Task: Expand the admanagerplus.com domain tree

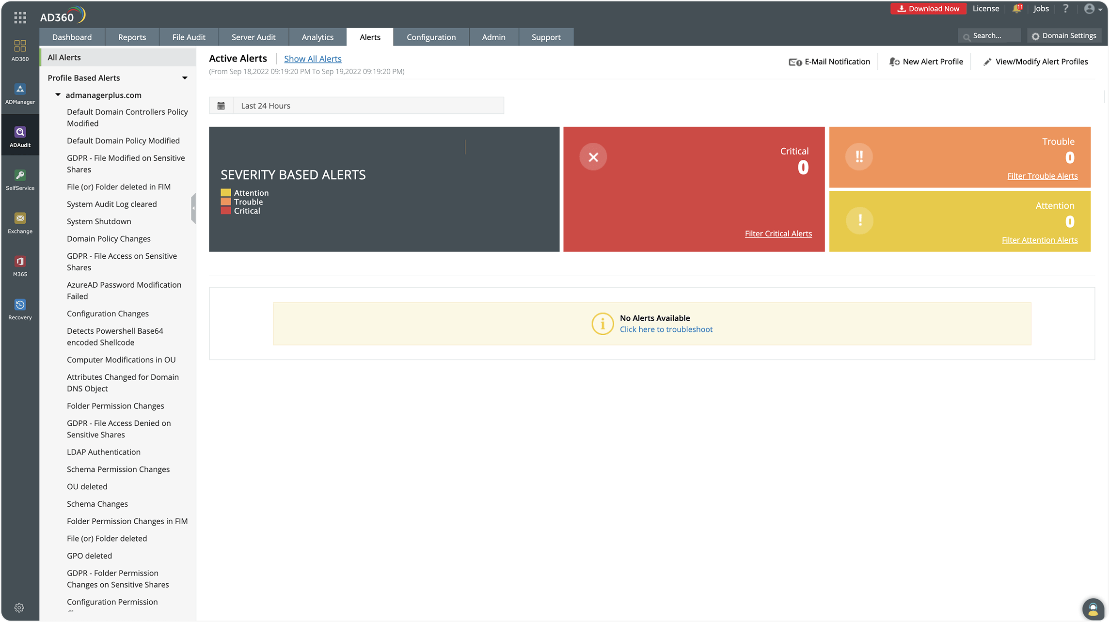Action: [59, 94]
